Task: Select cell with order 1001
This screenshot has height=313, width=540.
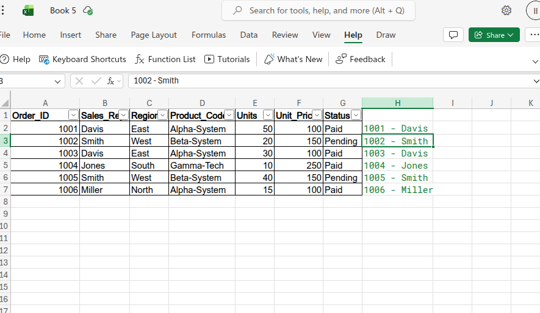Action: pyautogui.click(x=45, y=129)
